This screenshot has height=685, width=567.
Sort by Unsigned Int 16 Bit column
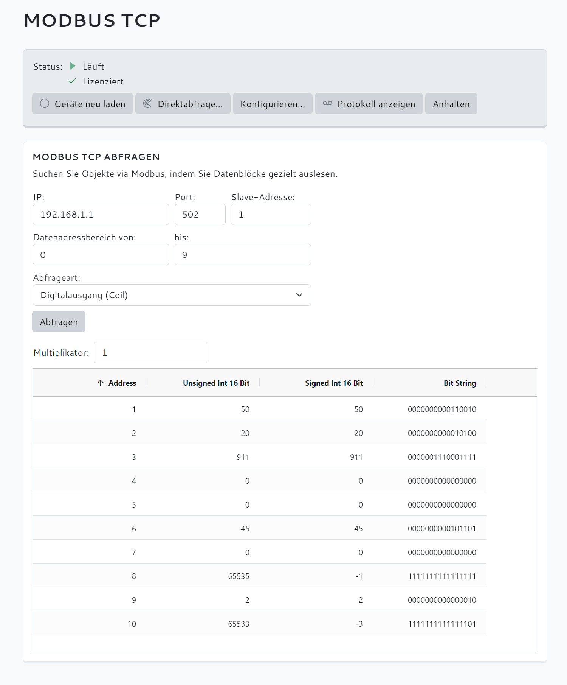point(216,383)
